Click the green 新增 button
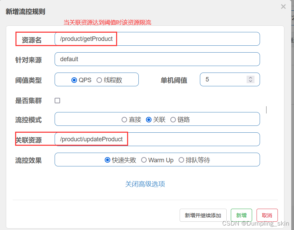This screenshot has height=230, width=294. pos(241,215)
